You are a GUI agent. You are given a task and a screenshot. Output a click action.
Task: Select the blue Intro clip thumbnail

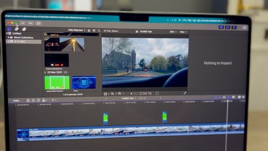click(84, 82)
